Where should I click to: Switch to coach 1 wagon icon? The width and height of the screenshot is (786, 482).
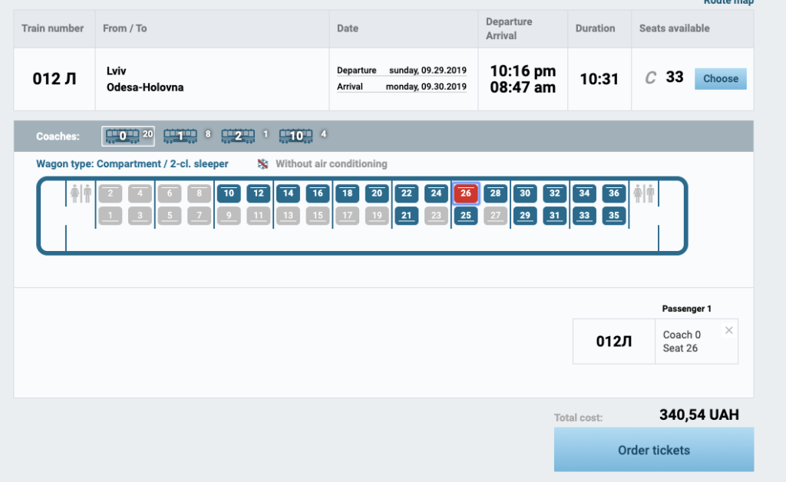[x=180, y=136]
